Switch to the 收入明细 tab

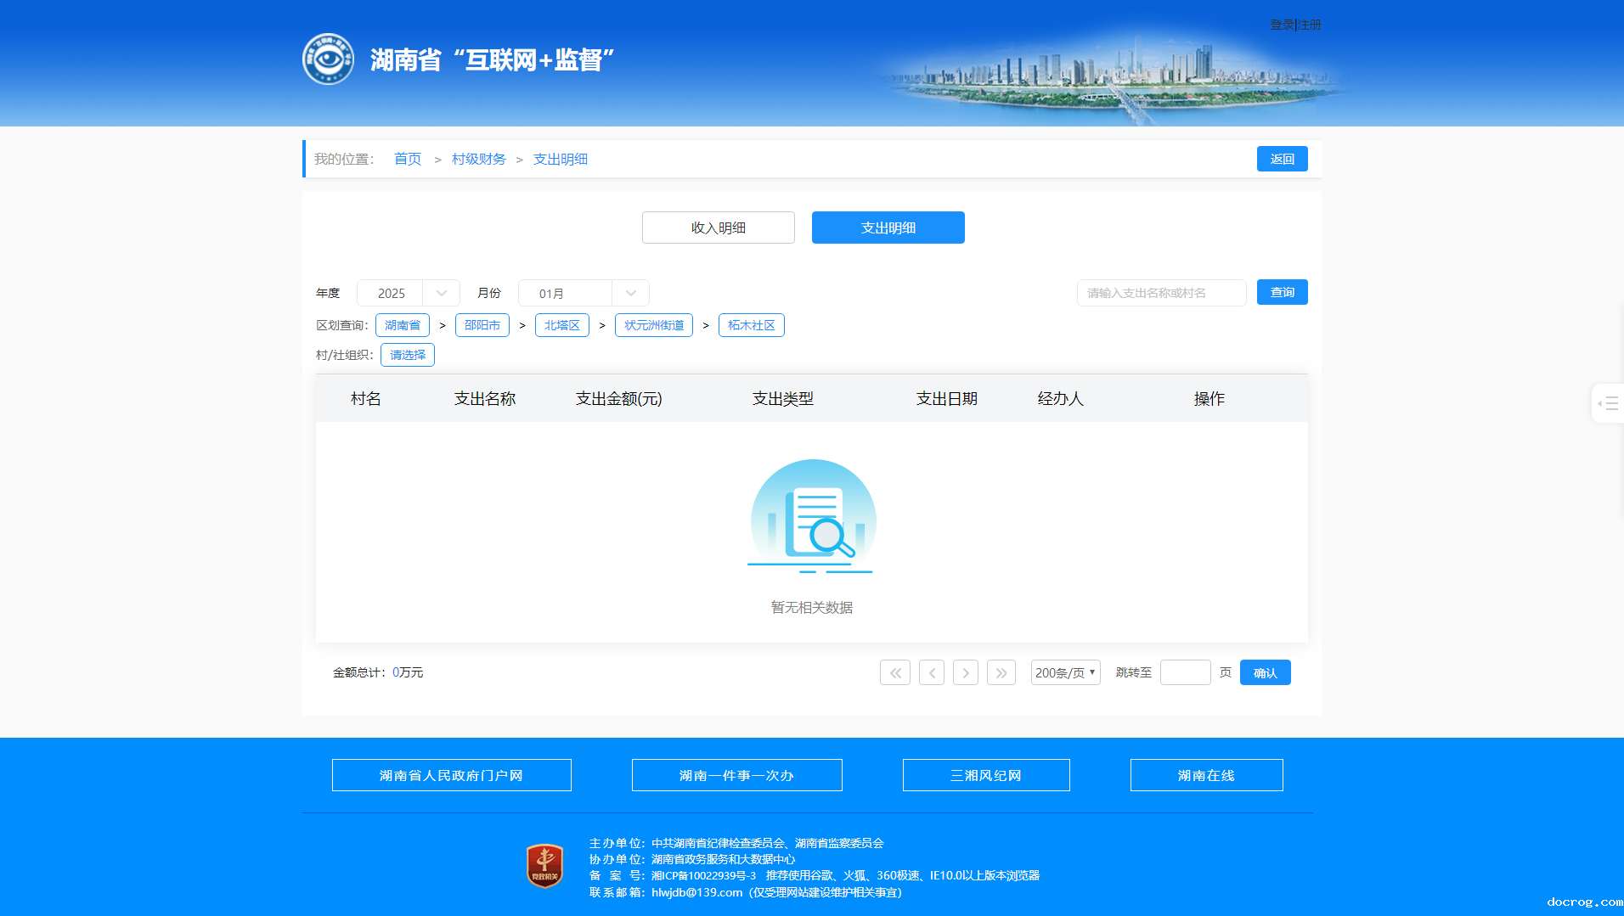coord(718,228)
